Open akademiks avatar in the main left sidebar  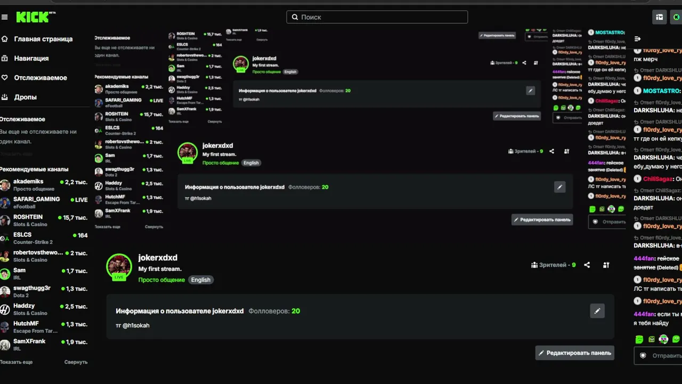click(x=5, y=185)
